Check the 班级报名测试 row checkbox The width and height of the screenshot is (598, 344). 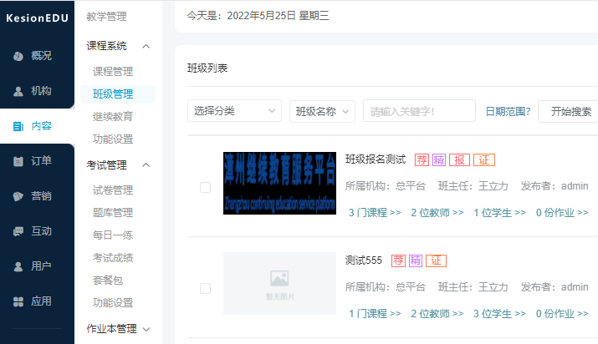(205, 187)
